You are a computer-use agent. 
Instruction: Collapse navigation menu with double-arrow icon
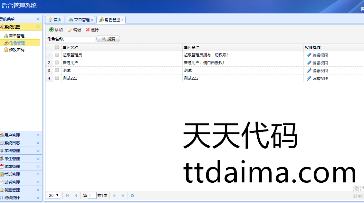point(38,19)
